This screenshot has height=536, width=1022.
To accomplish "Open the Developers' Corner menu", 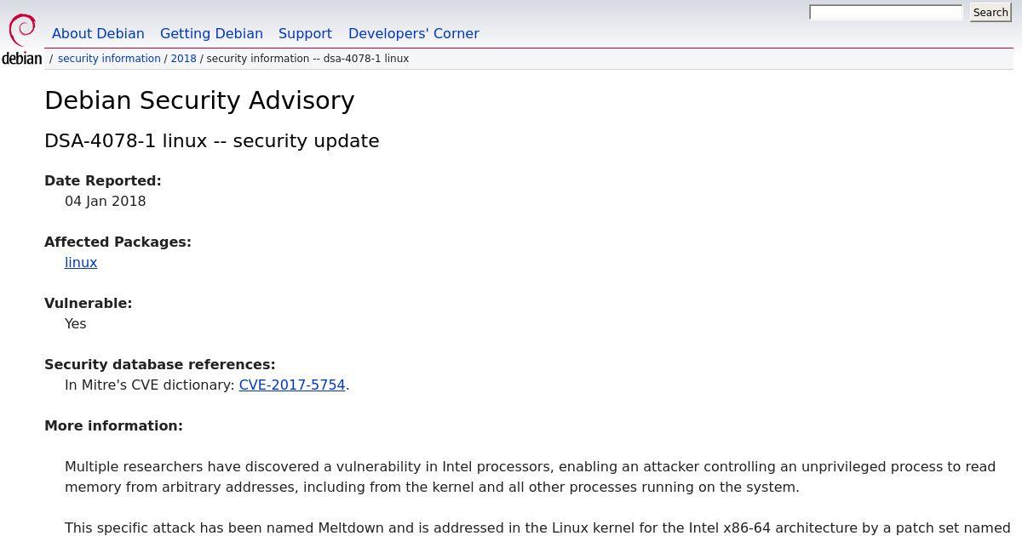I will tap(414, 34).
